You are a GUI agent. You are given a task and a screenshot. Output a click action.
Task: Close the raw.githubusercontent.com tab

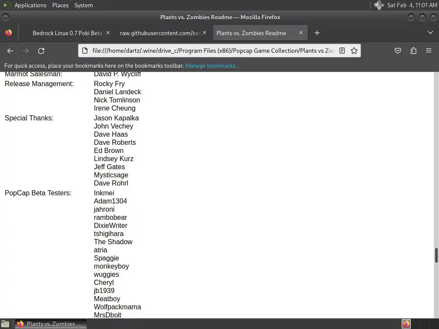pyautogui.click(x=204, y=33)
